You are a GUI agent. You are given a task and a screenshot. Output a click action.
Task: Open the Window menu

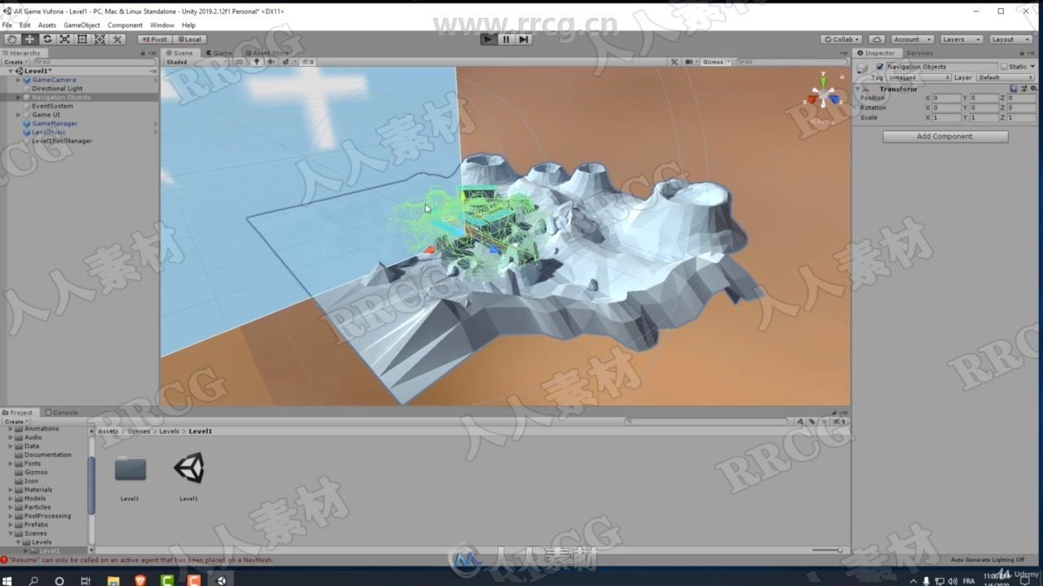[162, 25]
